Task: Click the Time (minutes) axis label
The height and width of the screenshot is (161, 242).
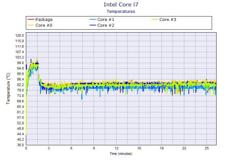Action: click(121, 154)
